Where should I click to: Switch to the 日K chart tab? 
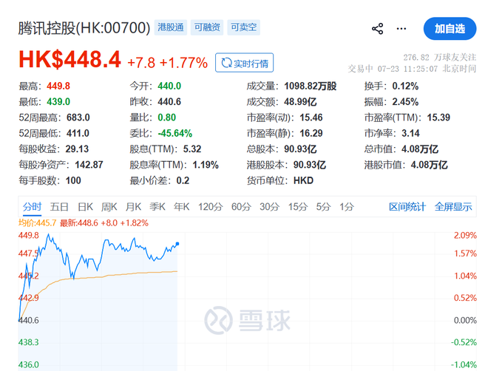[85, 207]
